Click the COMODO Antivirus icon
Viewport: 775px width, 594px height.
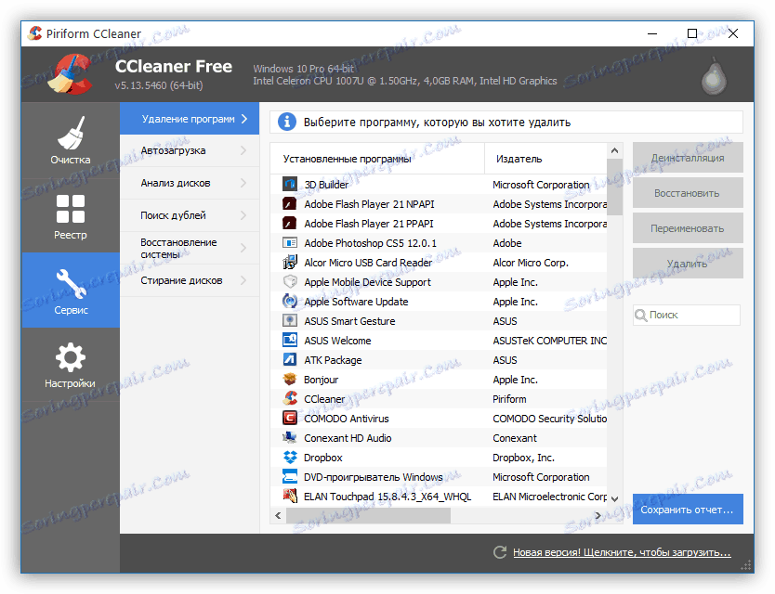[290, 419]
